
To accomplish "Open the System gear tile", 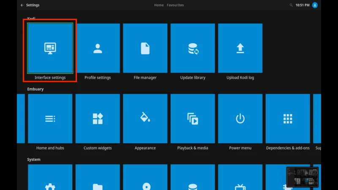I will (x=50, y=177).
